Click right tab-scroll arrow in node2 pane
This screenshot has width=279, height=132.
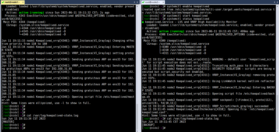point(277,2)
